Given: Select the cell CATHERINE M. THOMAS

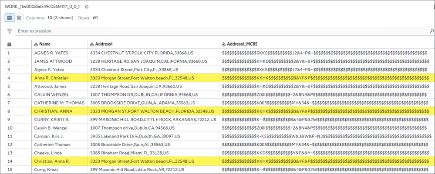Looking at the screenshot, I should [x=59, y=103].
